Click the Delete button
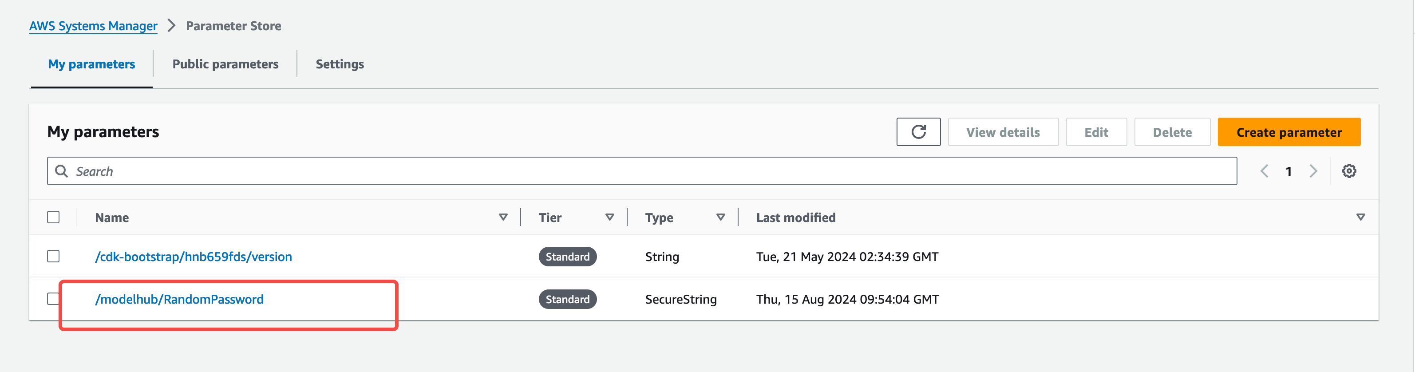 [x=1172, y=132]
